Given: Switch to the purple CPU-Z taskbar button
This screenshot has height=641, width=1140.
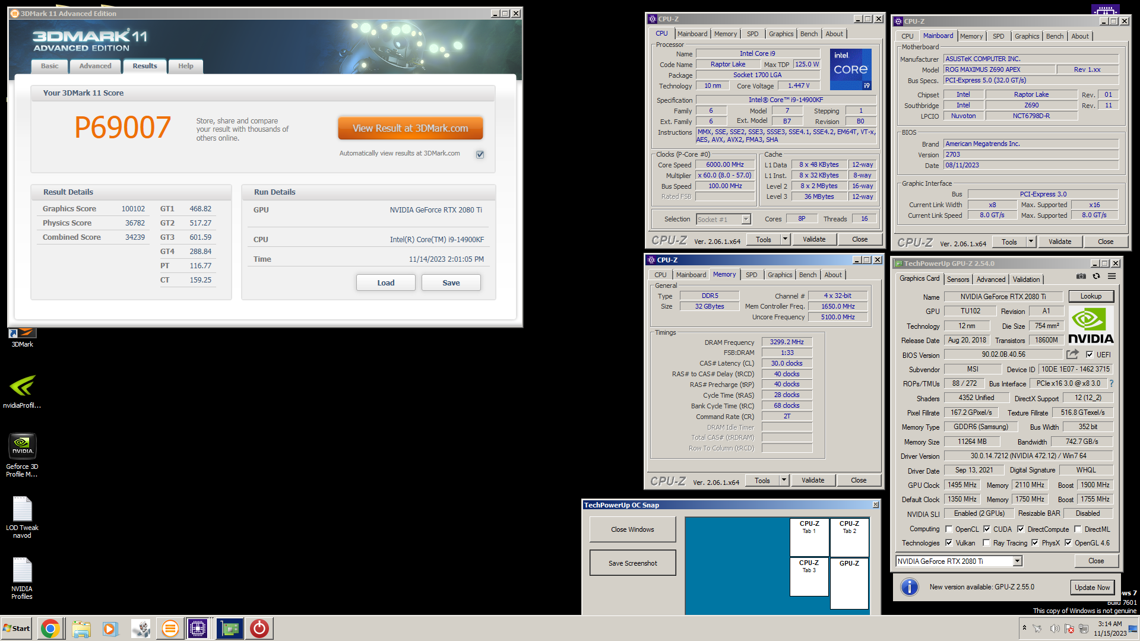Looking at the screenshot, I should tap(198, 629).
